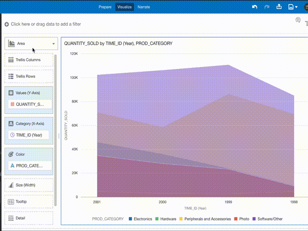
Task: Click the 1999 x-axis label
Action: (228, 202)
